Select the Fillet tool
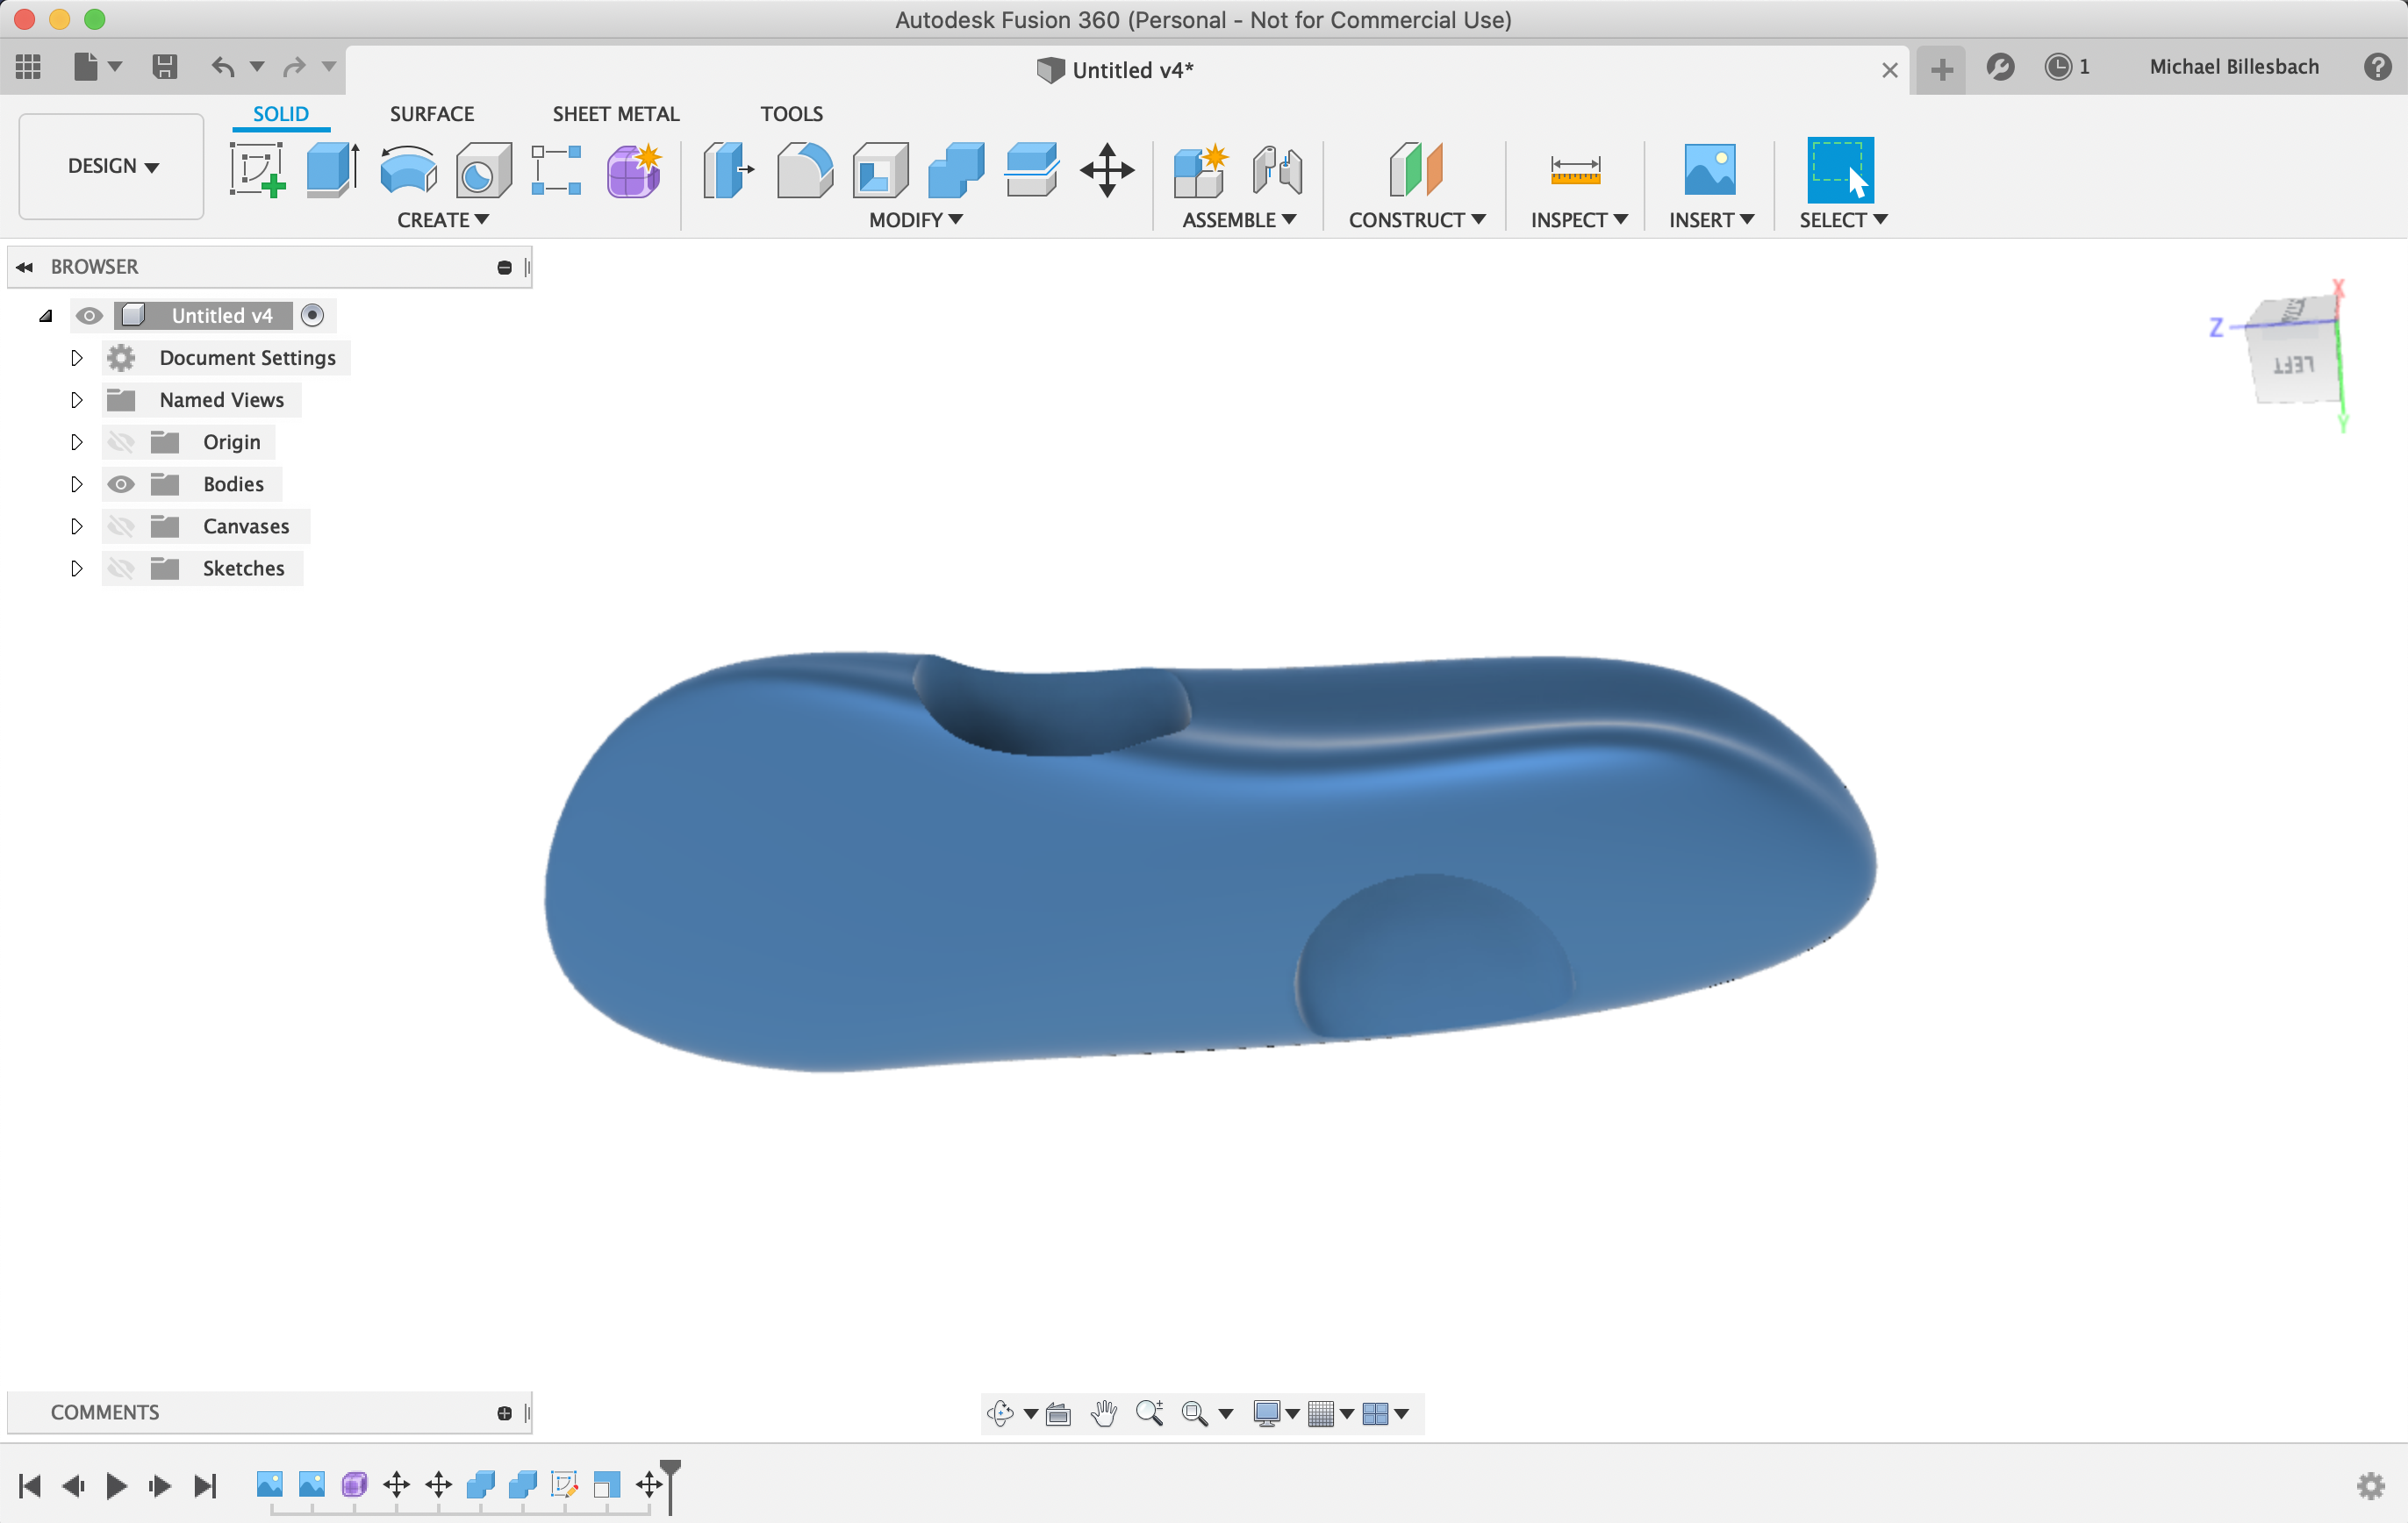Image resolution: width=2408 pixels, height=1523 pixels. tap(804, 169)
